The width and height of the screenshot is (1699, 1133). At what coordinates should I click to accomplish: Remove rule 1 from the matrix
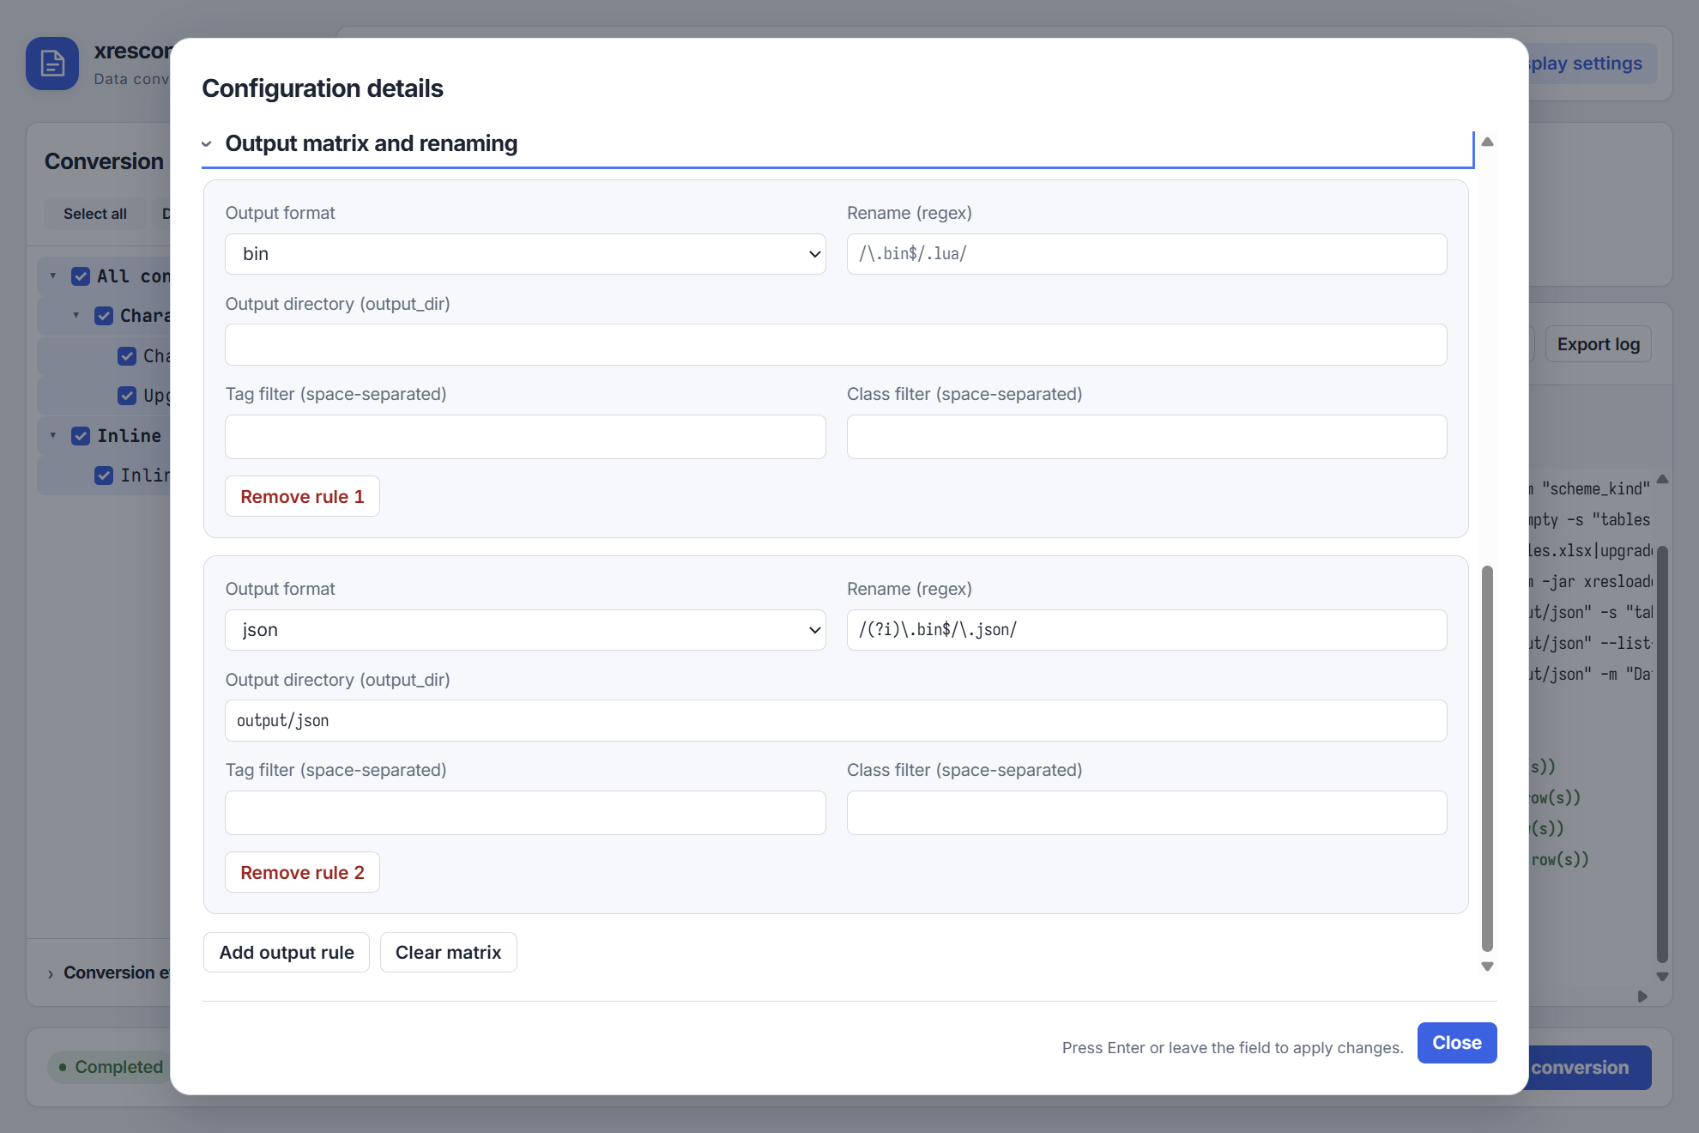click(x=302, y=496)
